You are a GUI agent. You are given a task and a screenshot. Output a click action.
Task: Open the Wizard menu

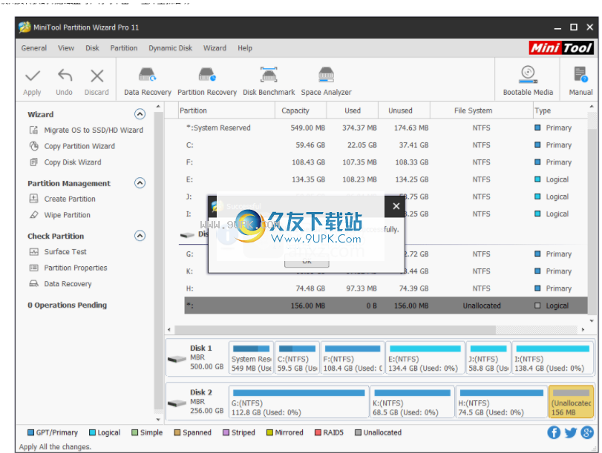pyautogui.click(x=215, y=48)
